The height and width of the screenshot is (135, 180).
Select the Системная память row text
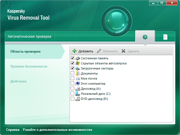point(94,58)
